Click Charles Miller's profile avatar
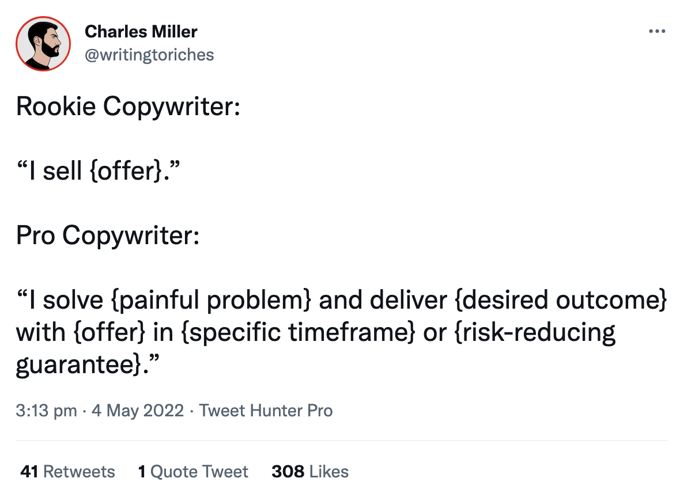This screenshot has height=501, width=680. tap(43, 43)
